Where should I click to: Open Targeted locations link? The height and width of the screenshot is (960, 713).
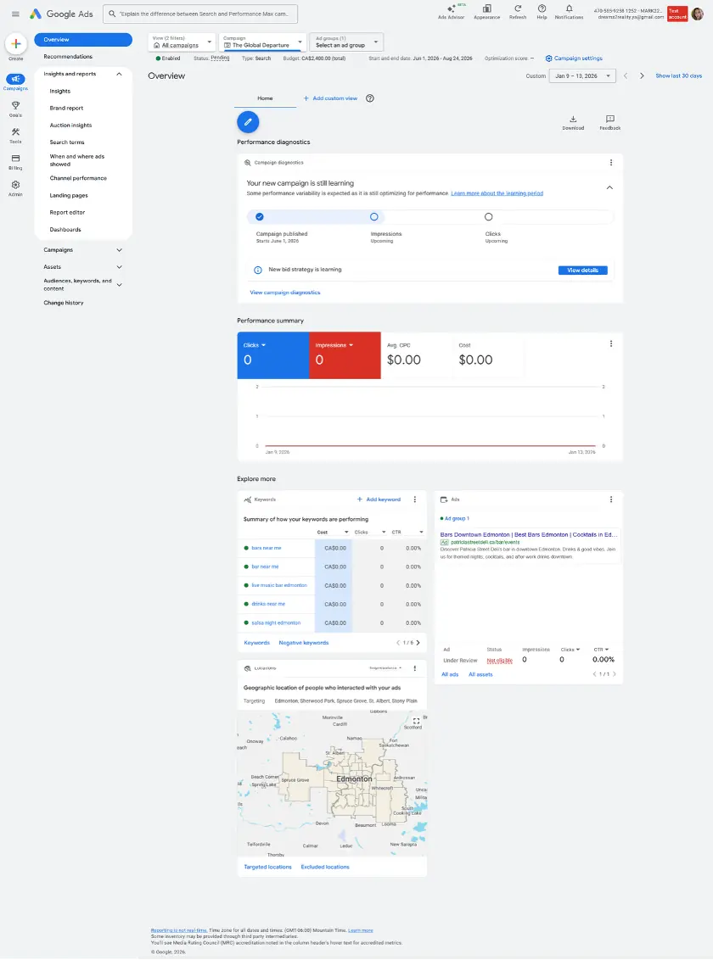[x=267, y=867]
